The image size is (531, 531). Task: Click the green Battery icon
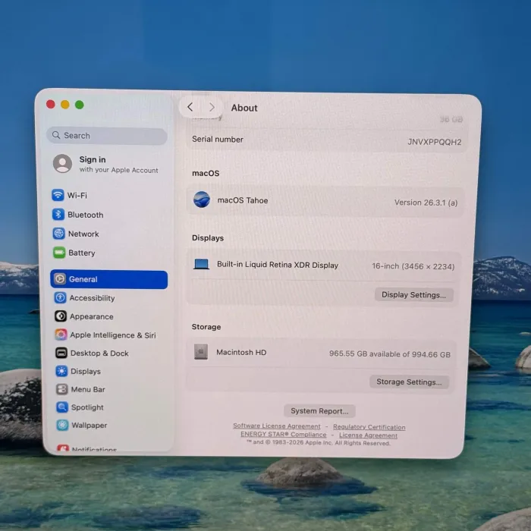tap(58, 253)
